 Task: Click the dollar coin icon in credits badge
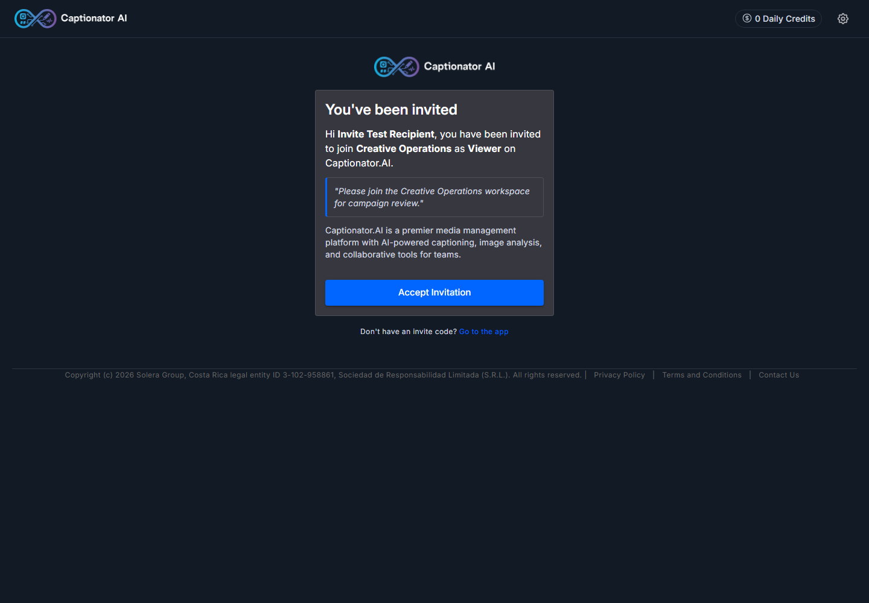747,19
